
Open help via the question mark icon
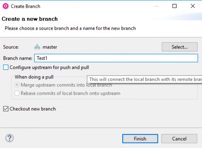[9, 138]
